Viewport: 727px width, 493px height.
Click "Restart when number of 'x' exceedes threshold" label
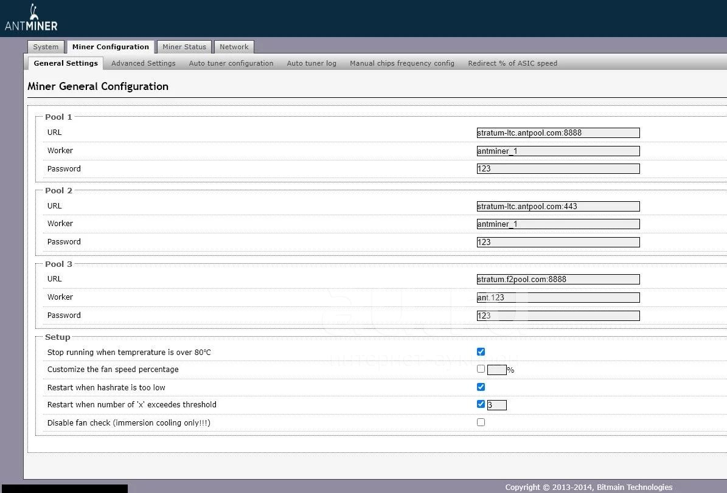tap(131, 404)
